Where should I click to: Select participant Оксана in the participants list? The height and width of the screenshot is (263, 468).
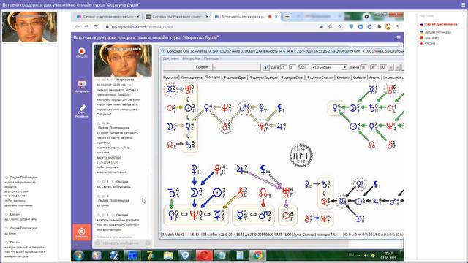click(x=427, y=44)
